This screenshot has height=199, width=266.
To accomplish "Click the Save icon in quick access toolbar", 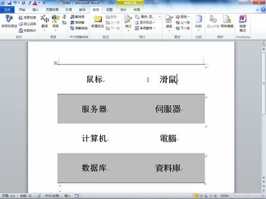I will point(9,3).
